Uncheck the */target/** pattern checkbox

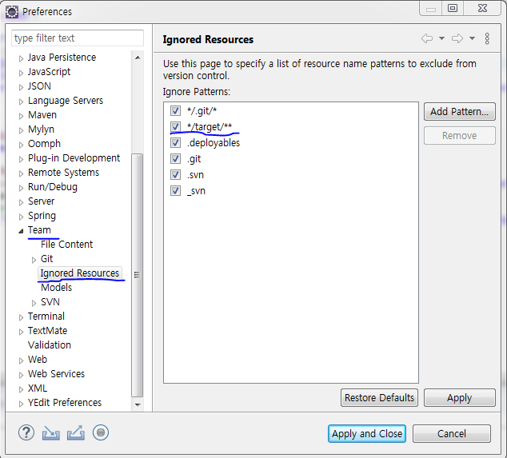175,127
